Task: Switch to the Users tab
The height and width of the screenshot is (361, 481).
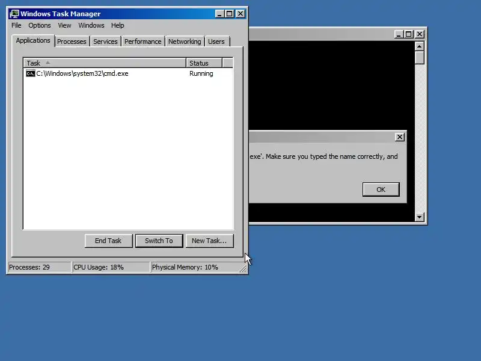Action: 216,42
